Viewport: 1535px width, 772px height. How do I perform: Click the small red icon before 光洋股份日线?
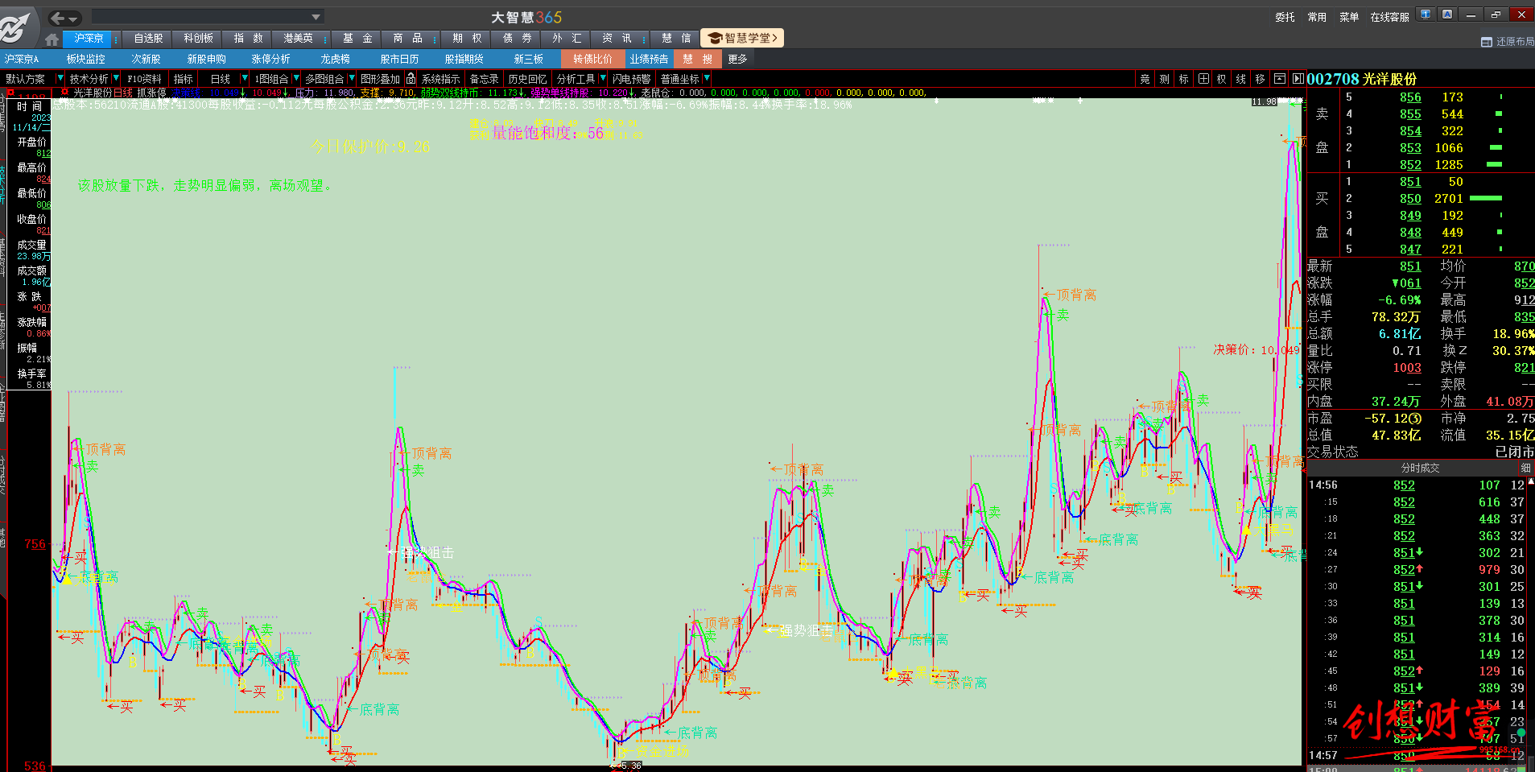[x=64, y=93]
